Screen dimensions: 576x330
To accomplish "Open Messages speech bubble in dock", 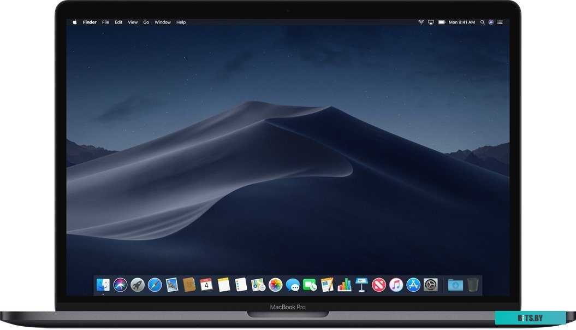I will tap(293, 285).
